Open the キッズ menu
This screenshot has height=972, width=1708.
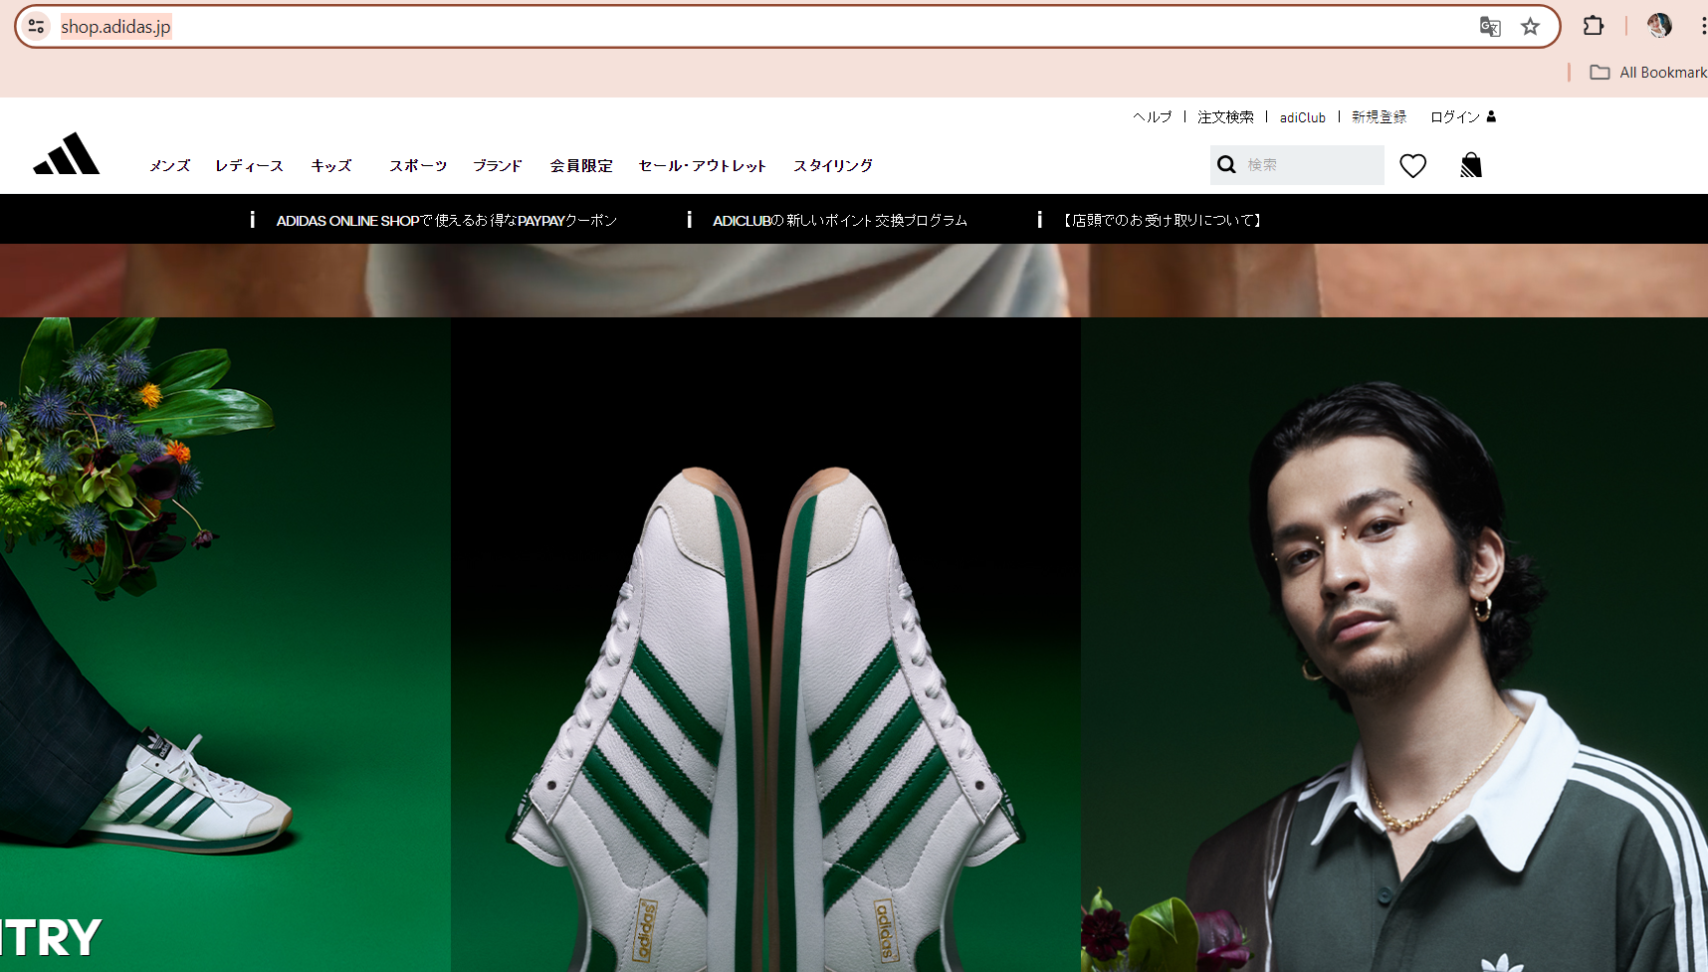coord(331,165)
